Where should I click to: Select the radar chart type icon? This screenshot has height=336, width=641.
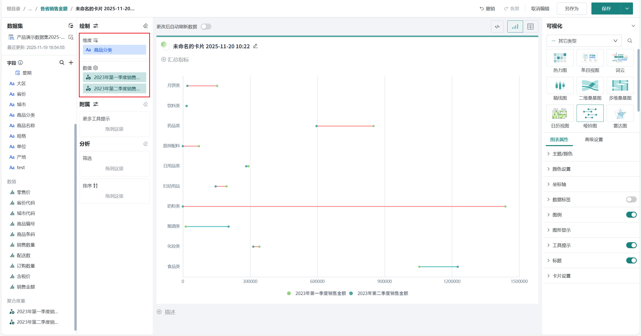coord(620,113)
